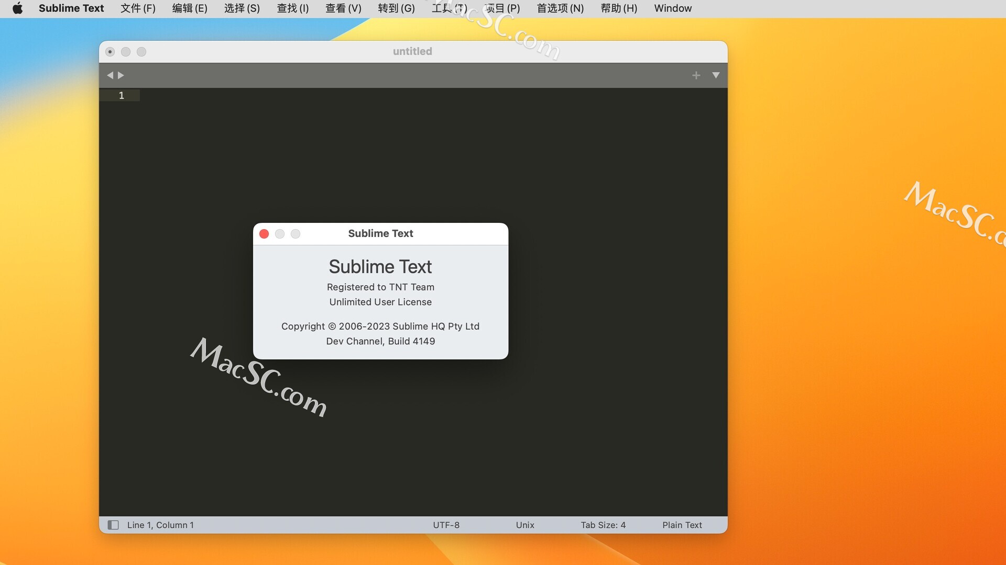
Task: Open the 工具 (T) menu
Action: (449, 8)
